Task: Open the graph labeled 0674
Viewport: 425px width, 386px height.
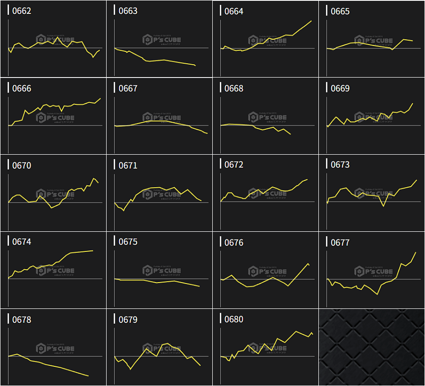Action: coord(53,270)
